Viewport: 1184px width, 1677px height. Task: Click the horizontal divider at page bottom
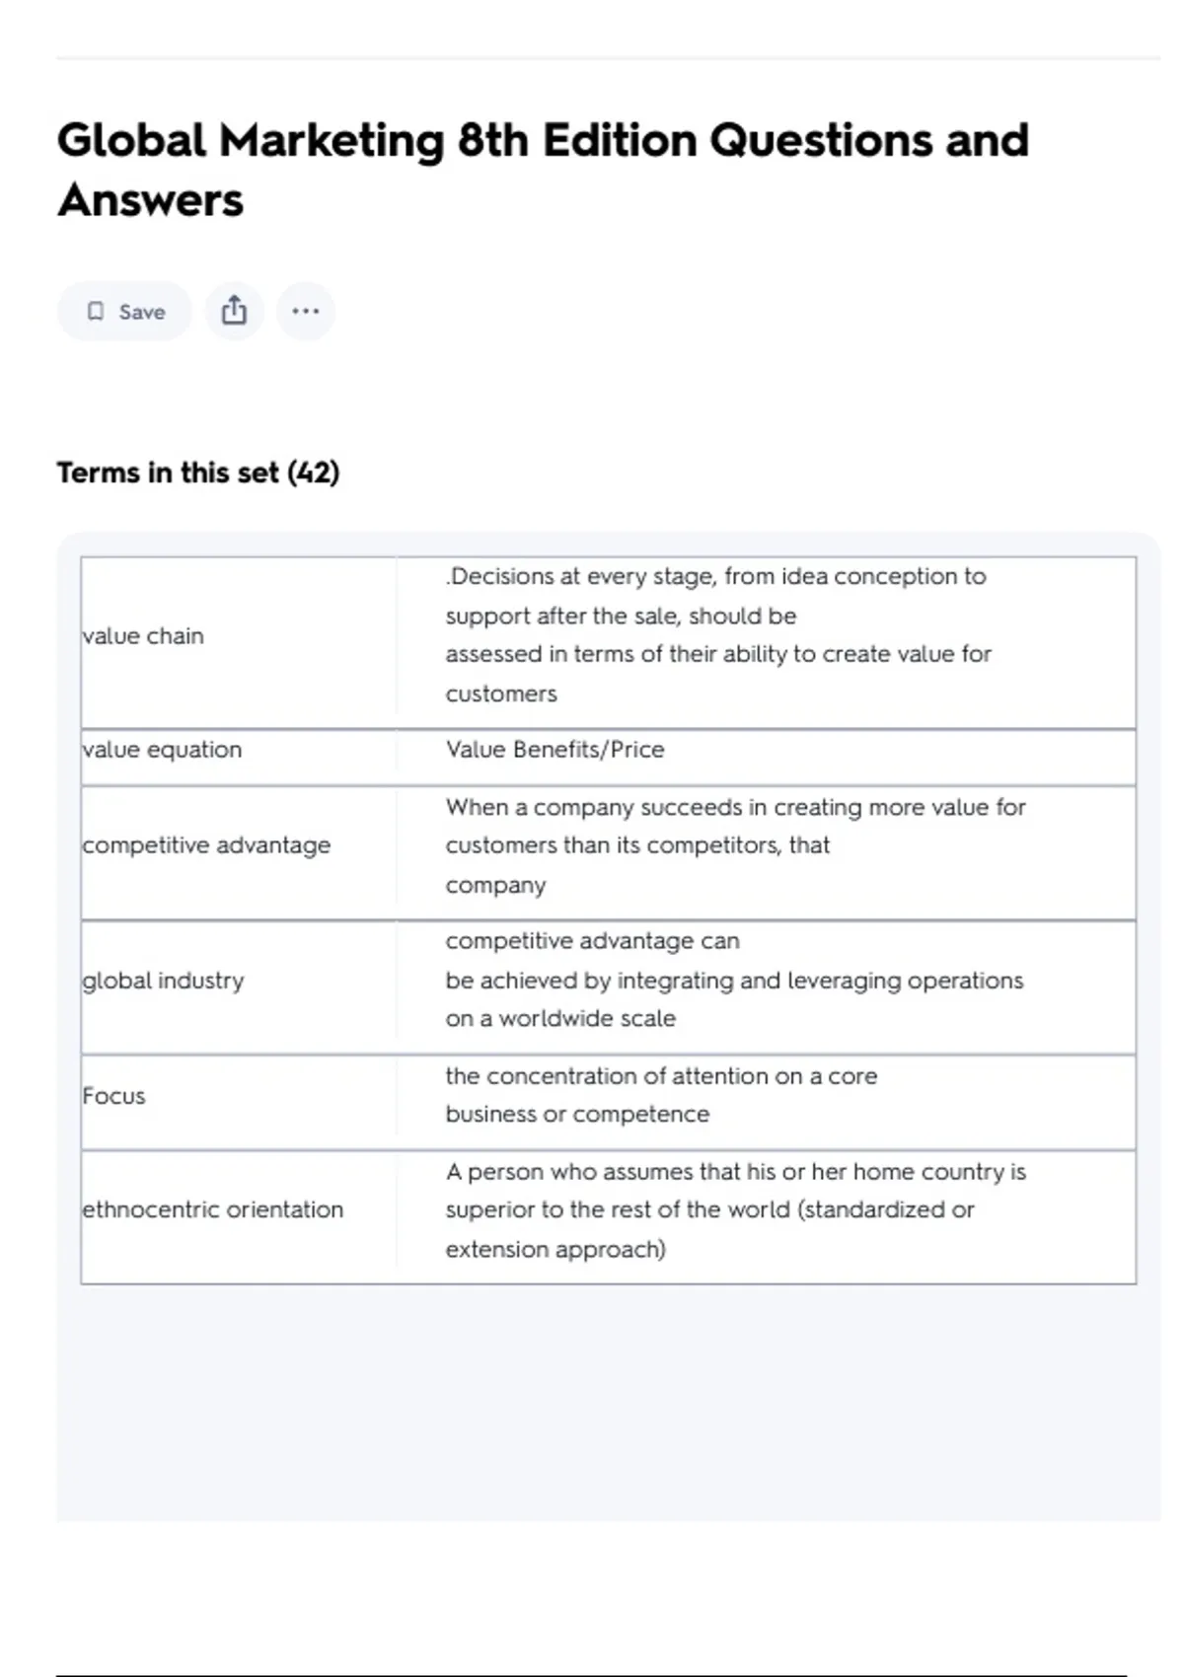tap(592, 1675)
